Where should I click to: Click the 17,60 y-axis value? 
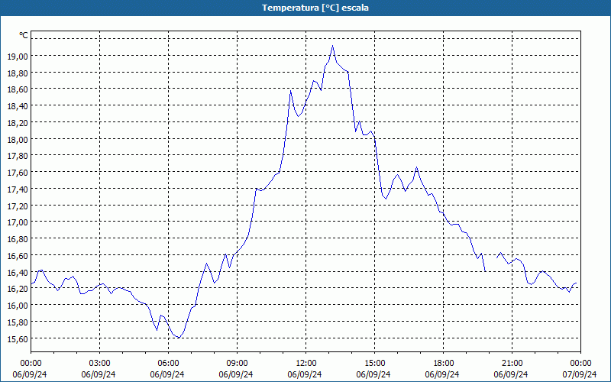pyautogui.click(x=18, y=173)
